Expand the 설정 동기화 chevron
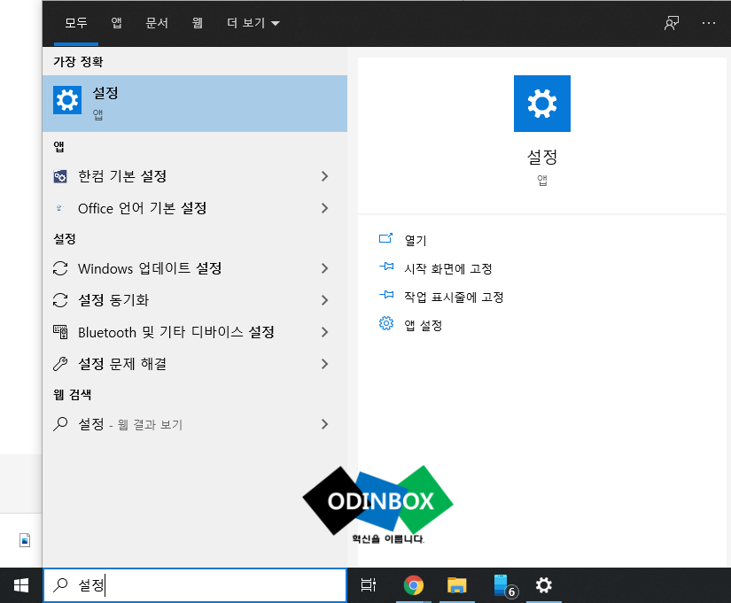 325,300
